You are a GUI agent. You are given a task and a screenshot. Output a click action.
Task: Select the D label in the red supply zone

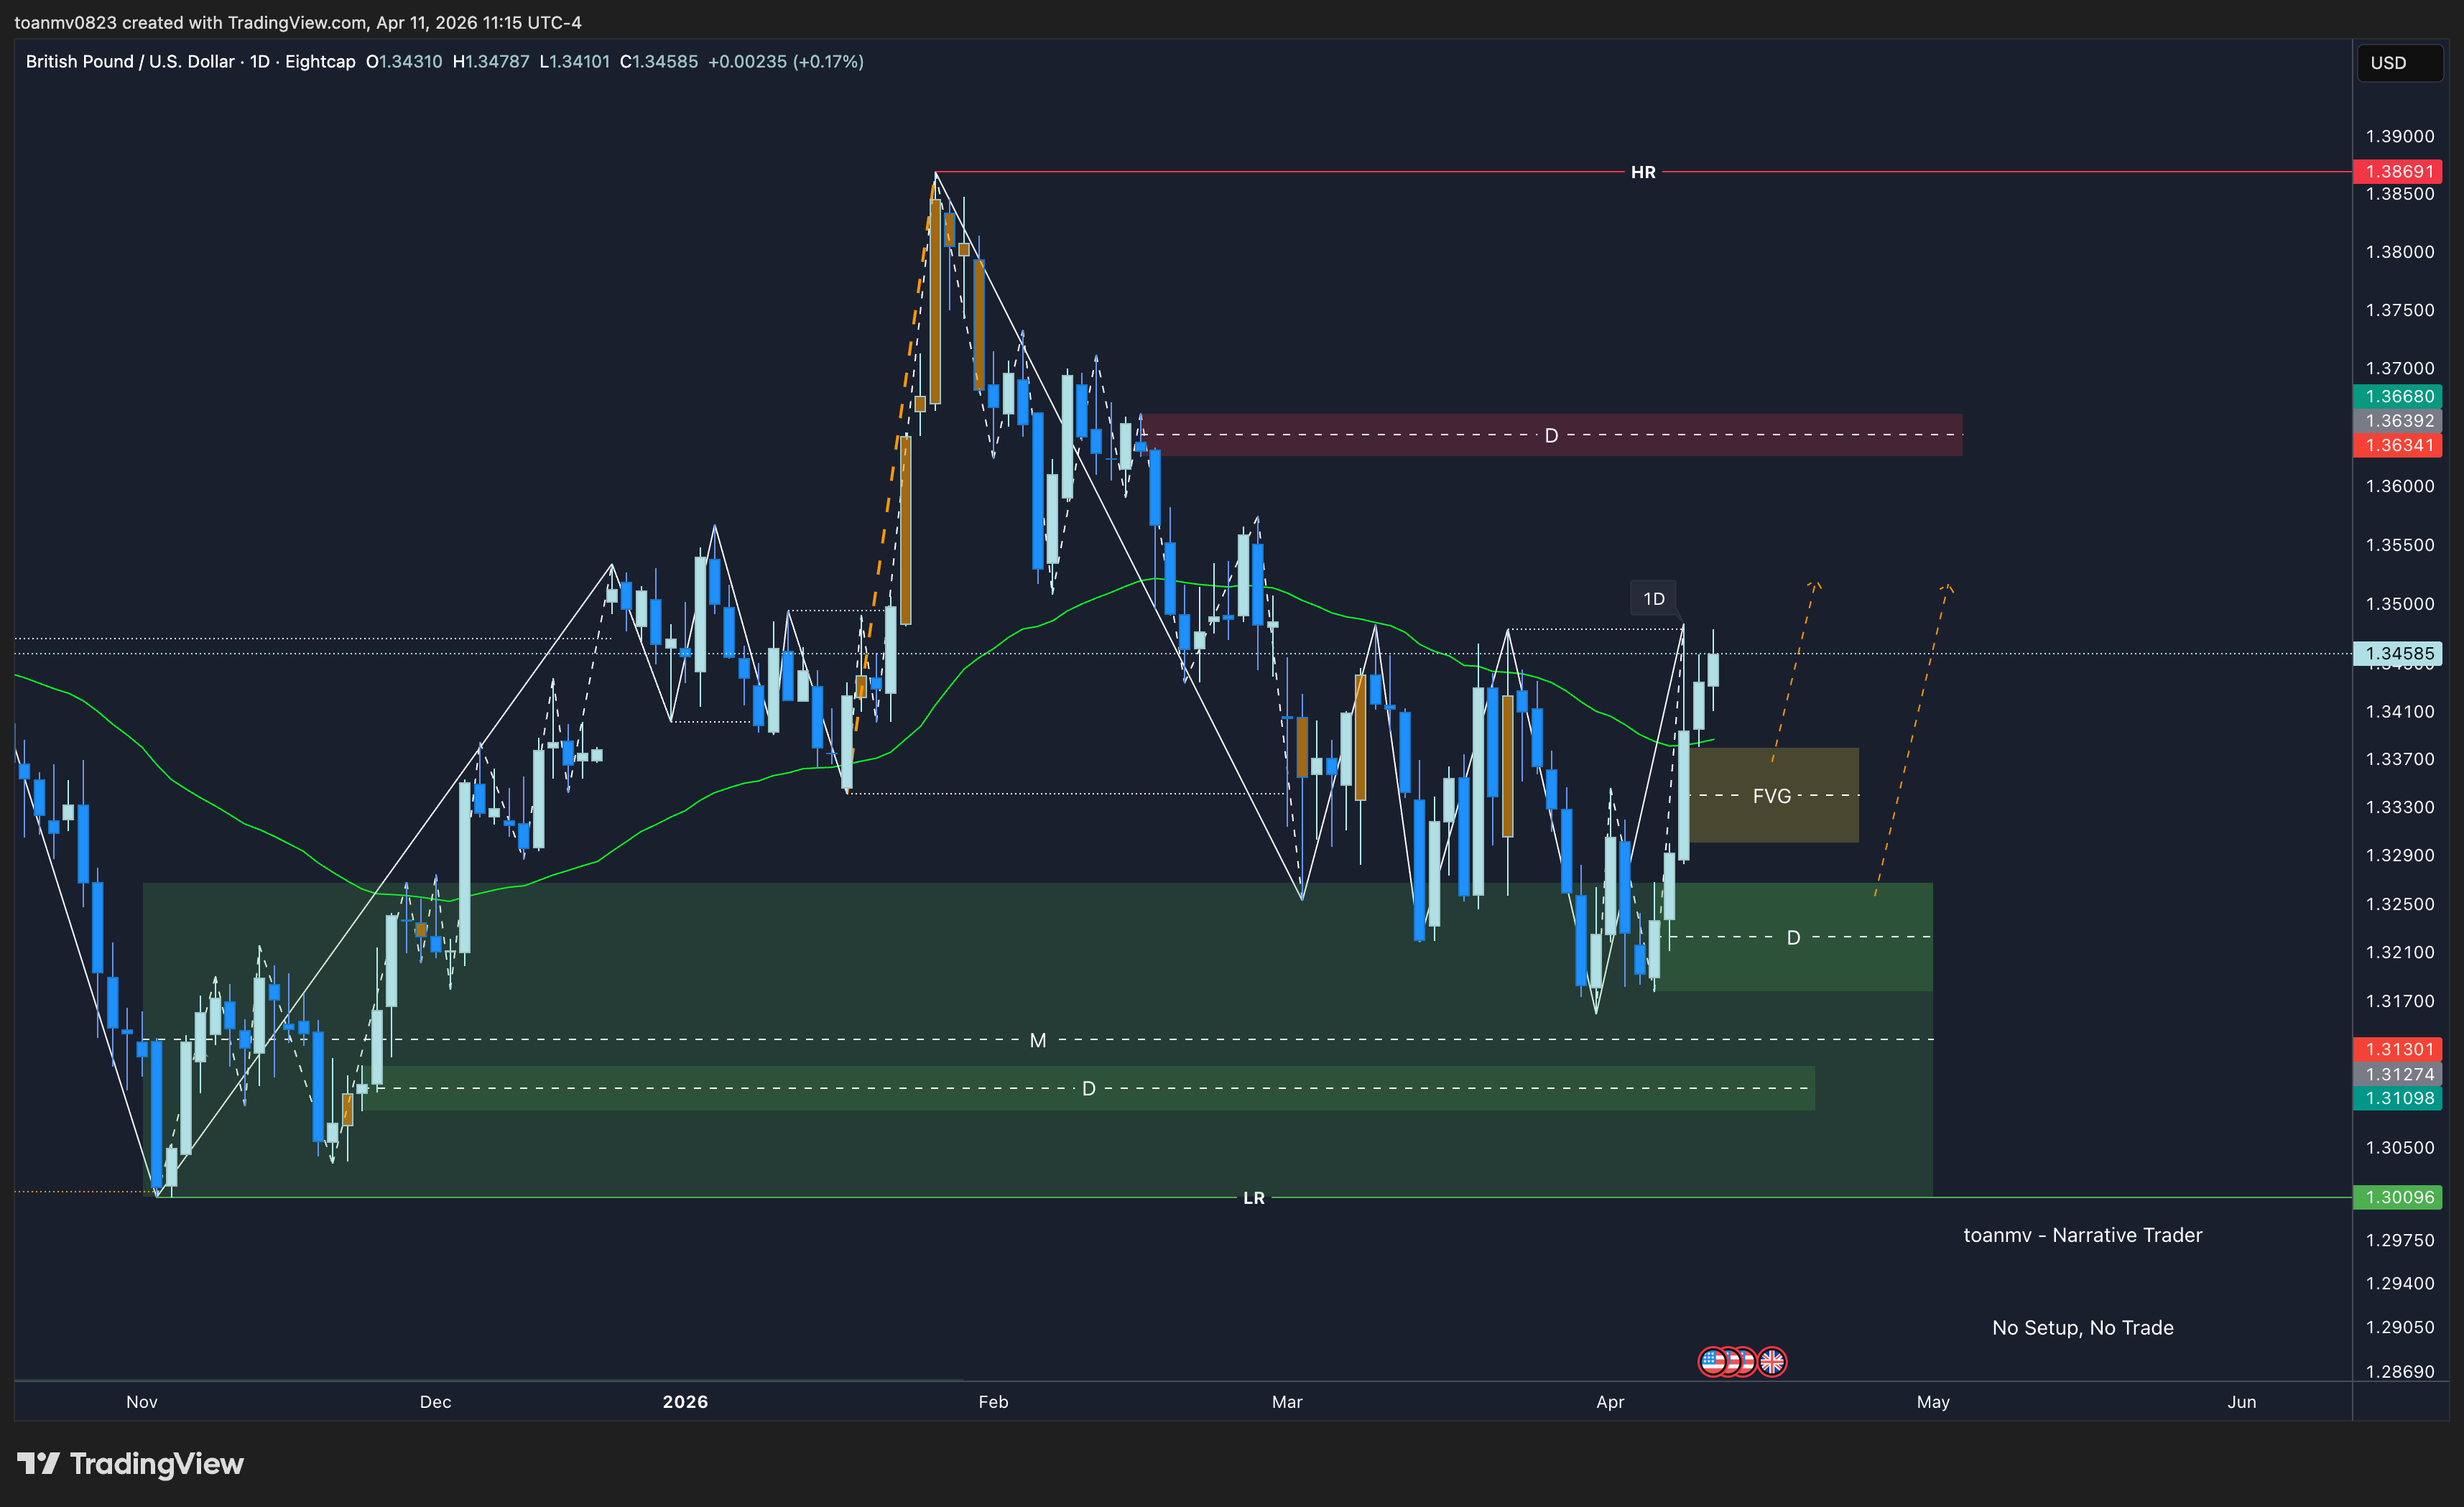coord(1551,436)
